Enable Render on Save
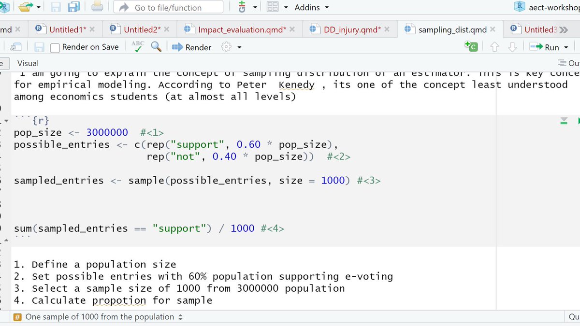The image size is (580, 326). click(x=55, y=47)
